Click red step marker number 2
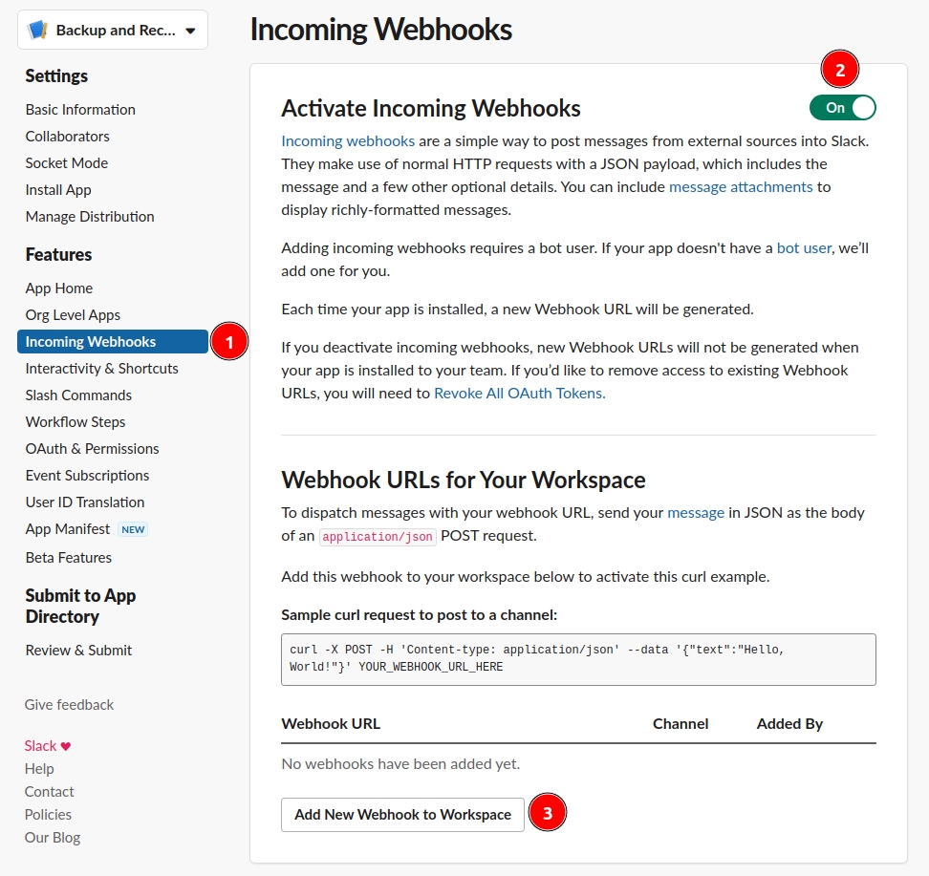Image resolution: width=929 pixels, height=876 pixels. pyautogui.click(x=840, y=70)
